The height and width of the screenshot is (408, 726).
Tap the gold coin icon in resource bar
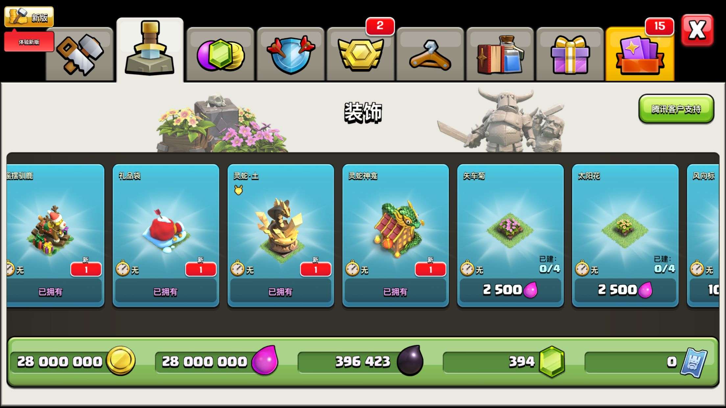coord(121,361)
